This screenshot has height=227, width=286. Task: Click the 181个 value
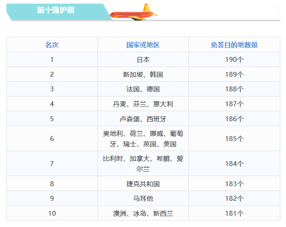tap(234, 213)
